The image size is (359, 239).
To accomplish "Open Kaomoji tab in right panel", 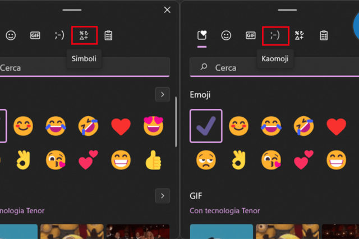I will pos(275,35).
